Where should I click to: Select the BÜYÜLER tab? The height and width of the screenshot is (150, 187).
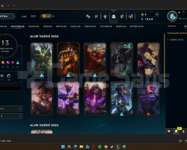(61, 26)
